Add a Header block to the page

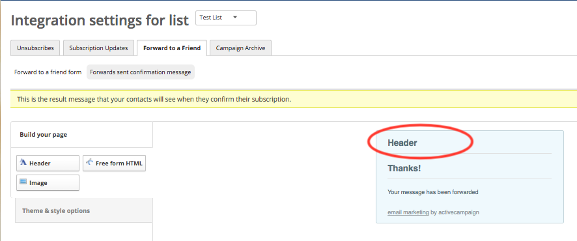[x=48, y=163]
